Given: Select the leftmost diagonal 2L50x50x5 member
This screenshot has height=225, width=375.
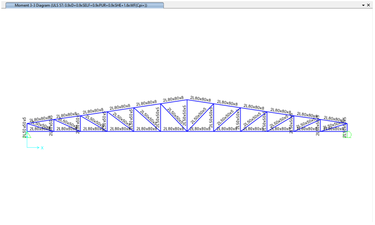Looking at the screenshot, I should click(x=40, y=127).
